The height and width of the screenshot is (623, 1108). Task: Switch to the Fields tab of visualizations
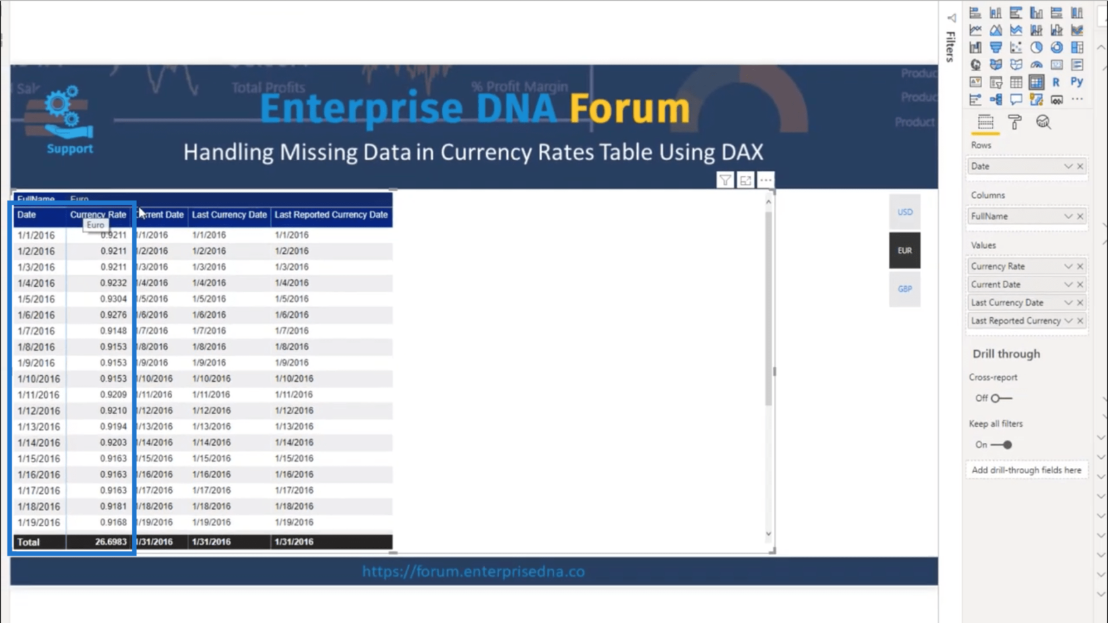[985, 122]
